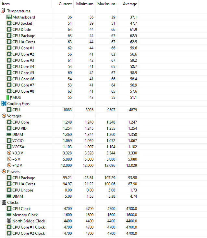This screenshot has height=238, width=207.
Task: Click the CPU Core #1 temperature icon
Action: [9, 48]
